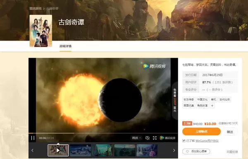Click the 00:06 elapsed time display
This screenshot has height=159, width=248.
tap(43, 138)
